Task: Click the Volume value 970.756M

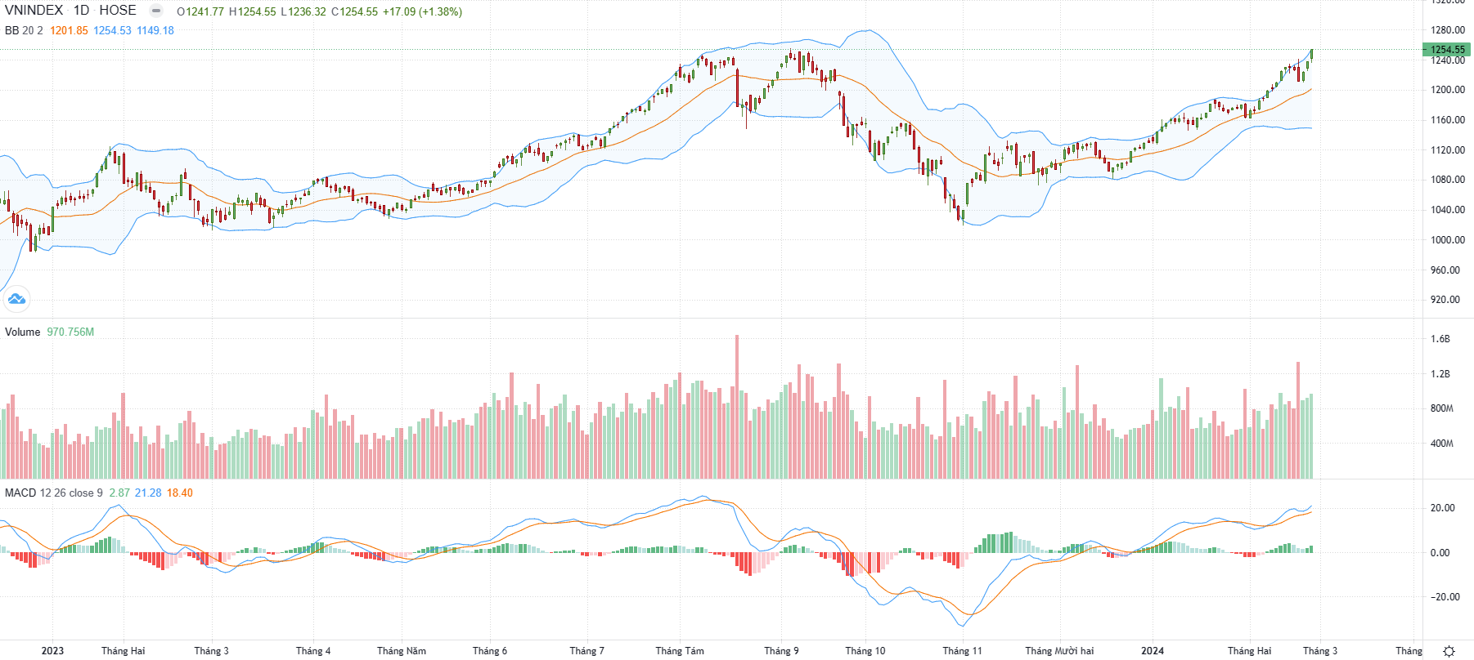Action: tap(70, 332)
